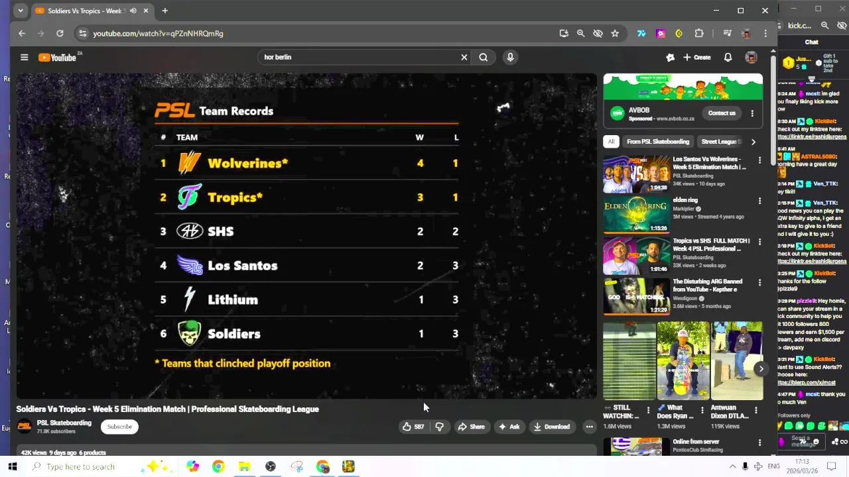Viewport: 849px width, 477px height.
Task: Open options for Los Santos Vs Wolverines video
Action: point(759,160)
